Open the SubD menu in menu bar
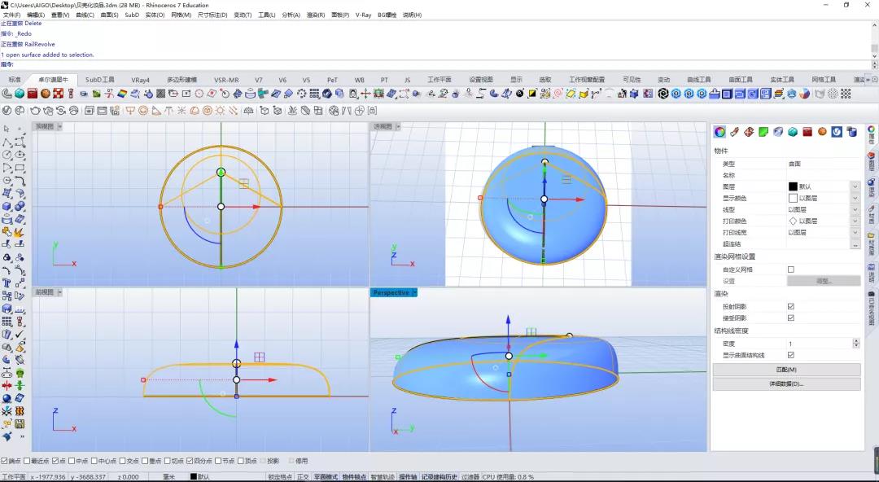The image size is (879, 482). pos(132,15)
